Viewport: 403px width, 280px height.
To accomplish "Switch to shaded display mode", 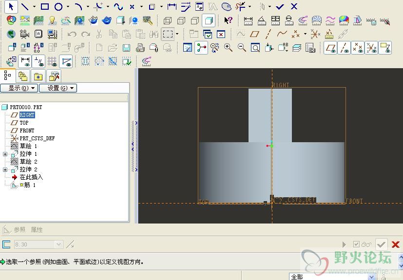I will pos(209,20).
